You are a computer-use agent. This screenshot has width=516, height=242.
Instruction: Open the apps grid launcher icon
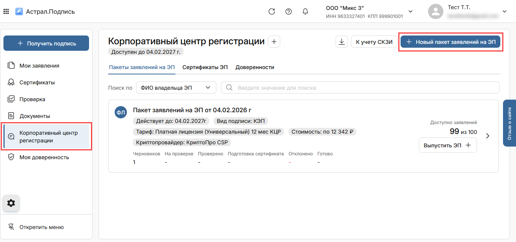[6, 11]
